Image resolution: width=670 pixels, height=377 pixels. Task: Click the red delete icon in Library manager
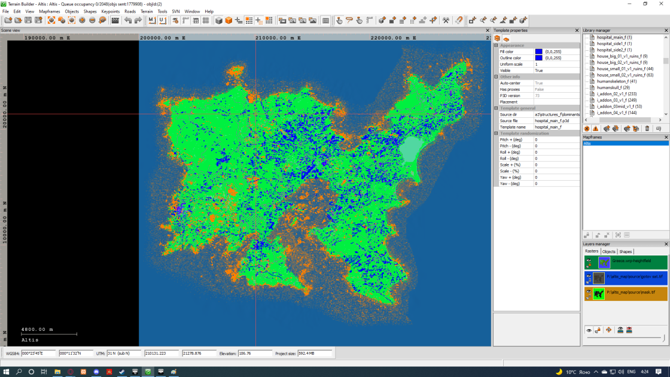(587, 129)
